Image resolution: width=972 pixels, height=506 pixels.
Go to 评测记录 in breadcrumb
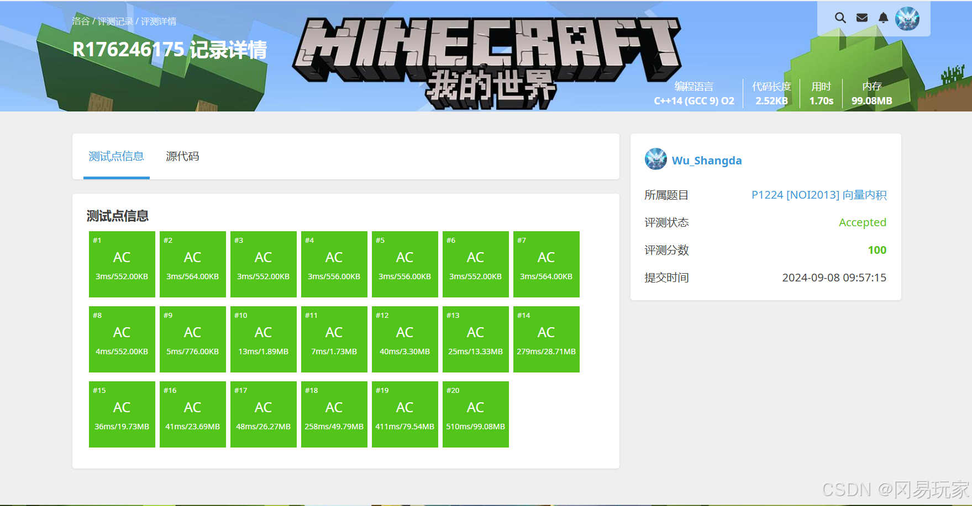[x=115, y=21]
